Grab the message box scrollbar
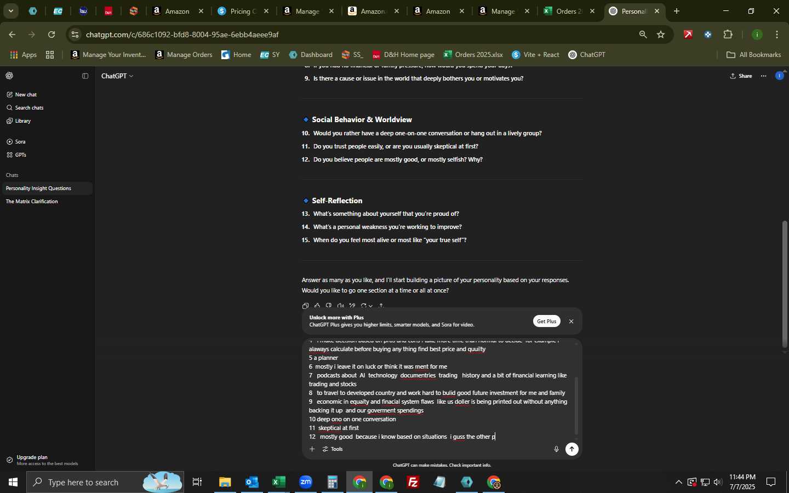This screenshot has width=789, height=493. pyautogui.click(x=576, y=405)
